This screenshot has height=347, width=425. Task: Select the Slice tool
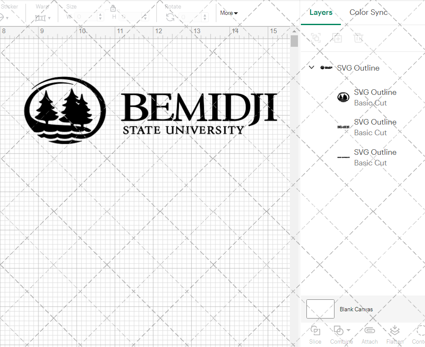tap(315, 334)
